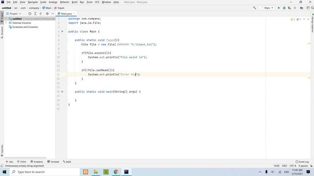Screen dimensions: 314x176
Task: Open the Navigate menu
Action: [33, 2]
